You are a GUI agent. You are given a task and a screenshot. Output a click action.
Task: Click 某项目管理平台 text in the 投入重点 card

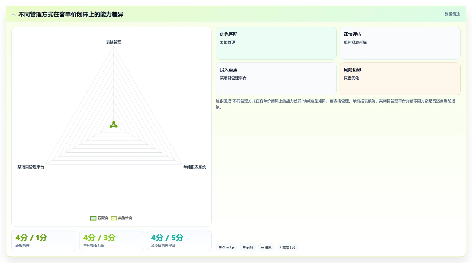pyautogui.click(x=233, y=78)
